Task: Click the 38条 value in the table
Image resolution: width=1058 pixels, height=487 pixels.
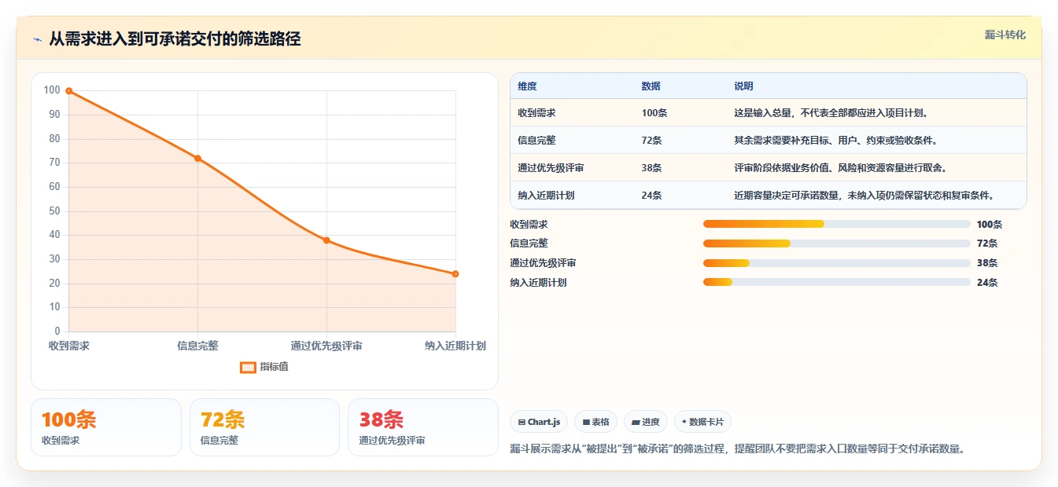Action: (651, 168)
